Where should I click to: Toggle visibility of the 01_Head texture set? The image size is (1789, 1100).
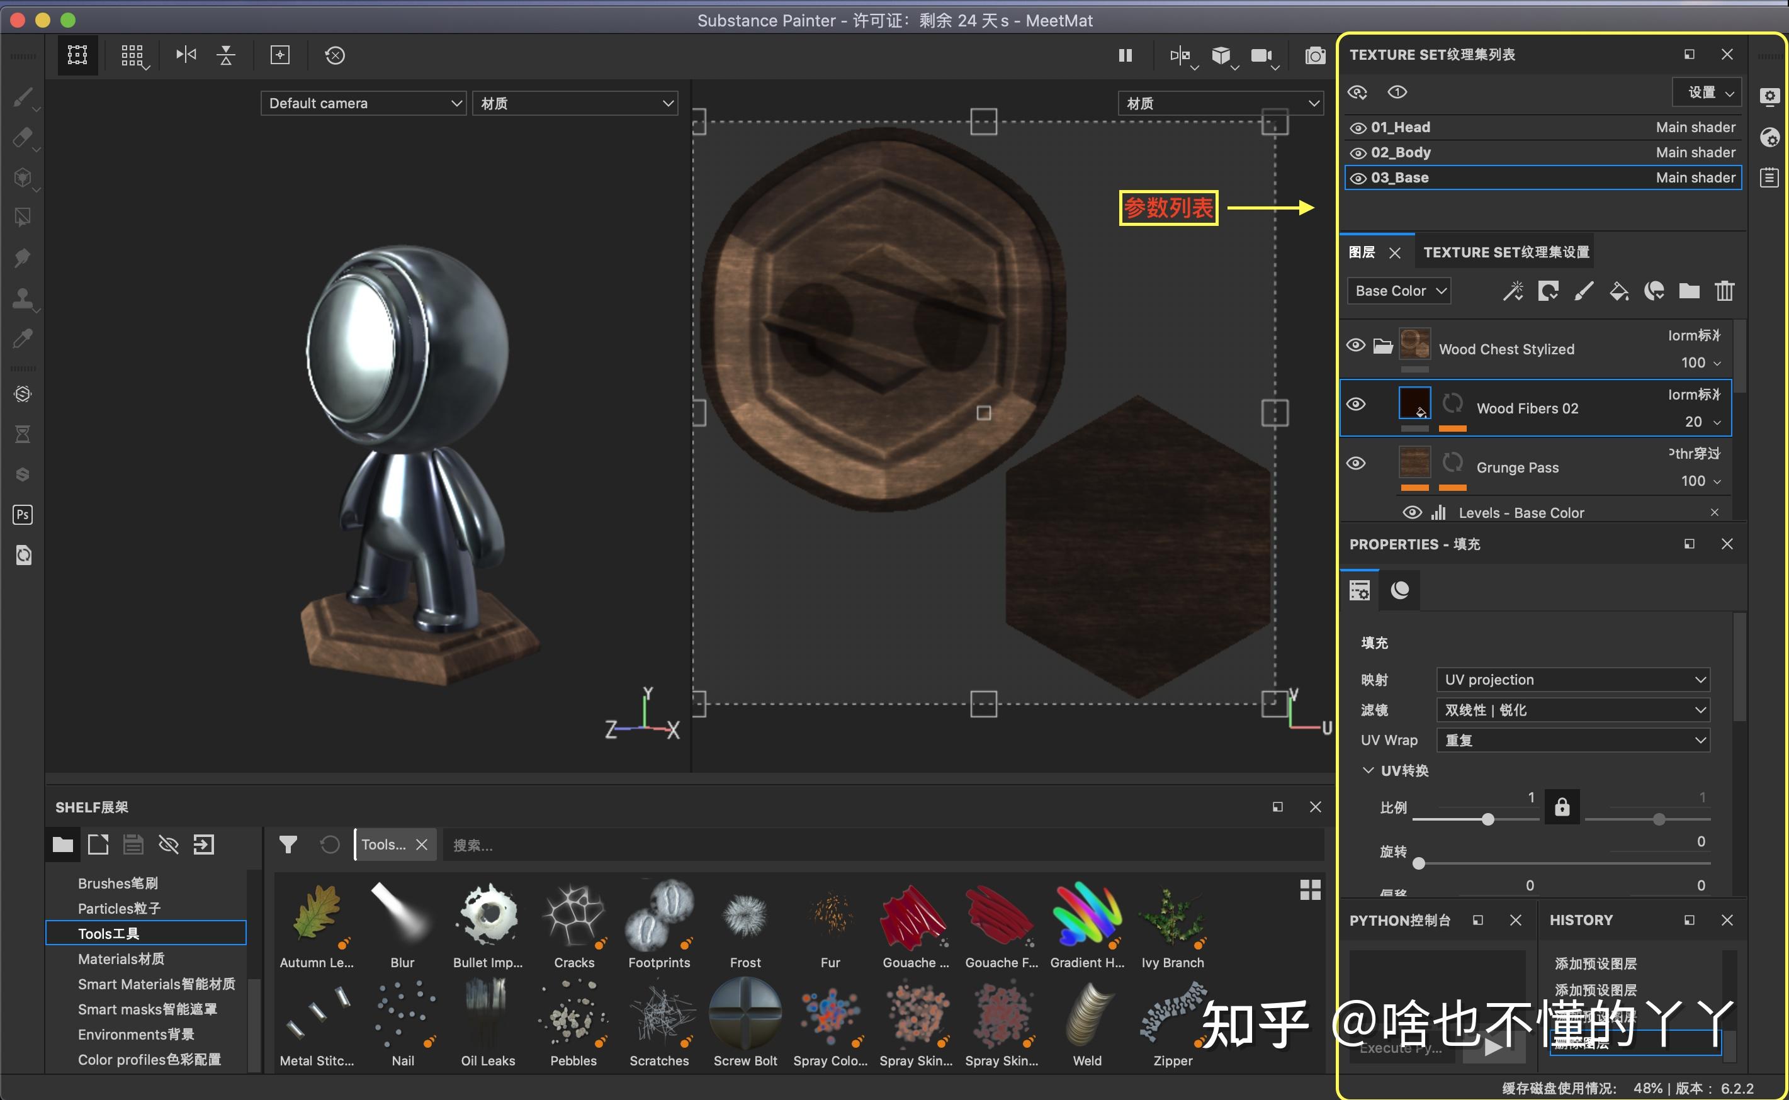1358,126
